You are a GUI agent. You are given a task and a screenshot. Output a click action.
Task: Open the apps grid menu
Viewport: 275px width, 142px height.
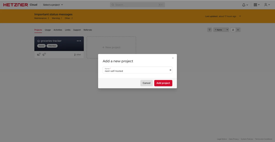click(x=256, y=5)
